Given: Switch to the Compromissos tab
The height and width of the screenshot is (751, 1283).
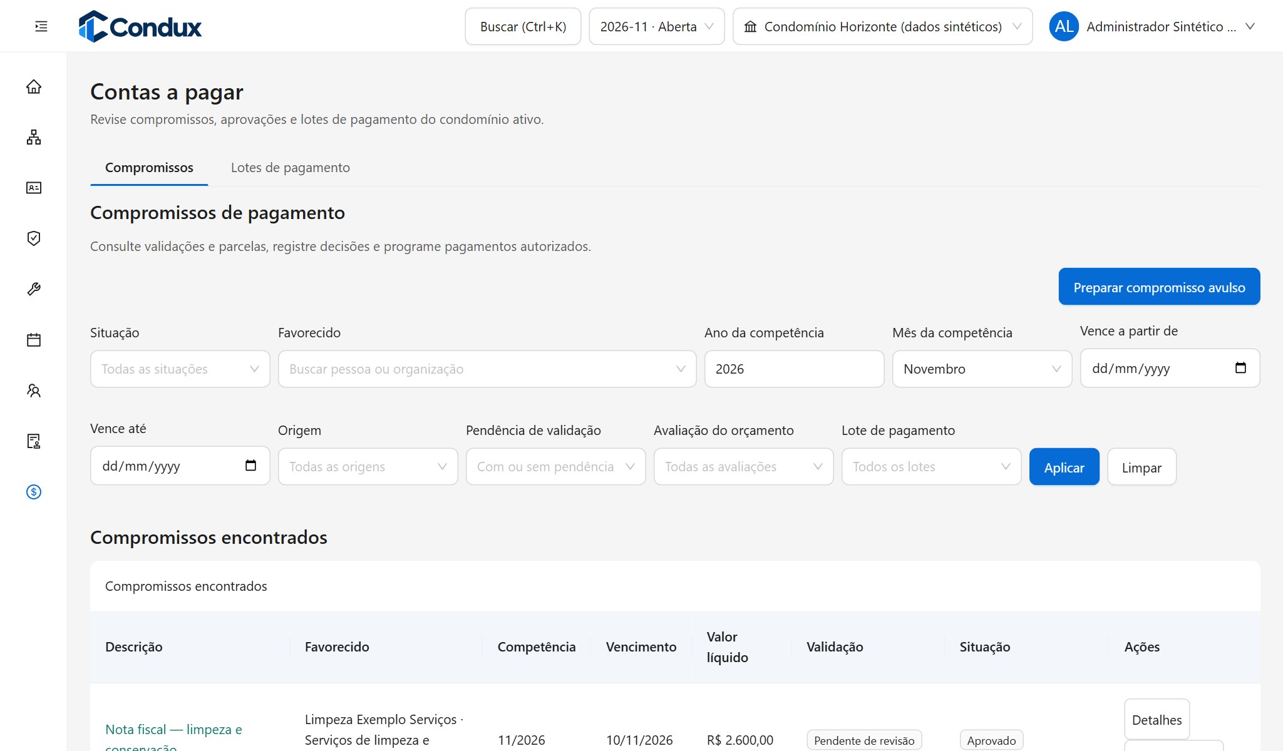Looking at the screenshot, I should (149, 168).
